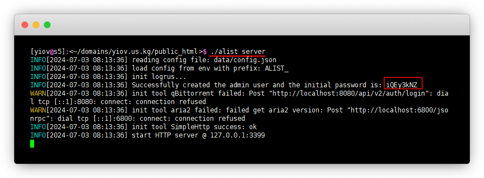Click the WARN label on qBittorrent line
484x178 pixels.
[x=38, y=93]
